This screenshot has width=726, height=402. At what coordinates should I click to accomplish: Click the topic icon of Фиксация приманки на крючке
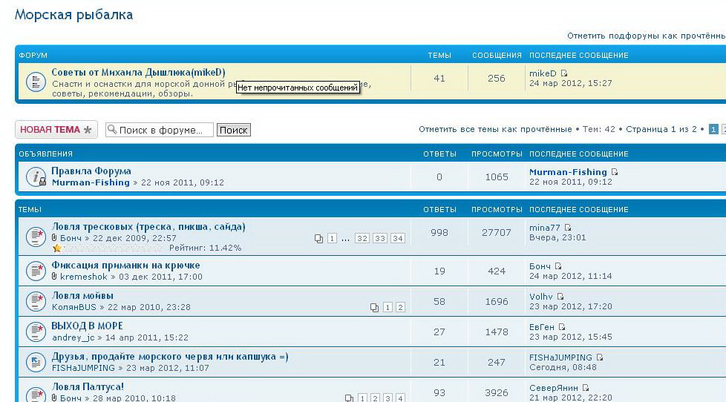pos(36,270)
